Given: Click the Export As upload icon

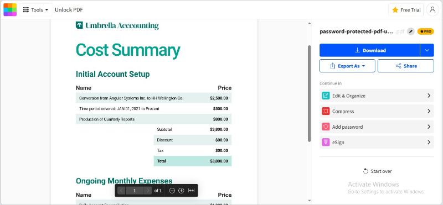Looking at the screenshot, I should click(x=333, y=66).
